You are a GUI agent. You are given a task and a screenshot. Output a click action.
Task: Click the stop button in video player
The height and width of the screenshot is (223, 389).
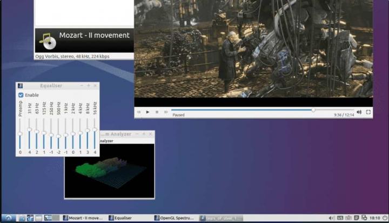point(157,112)
